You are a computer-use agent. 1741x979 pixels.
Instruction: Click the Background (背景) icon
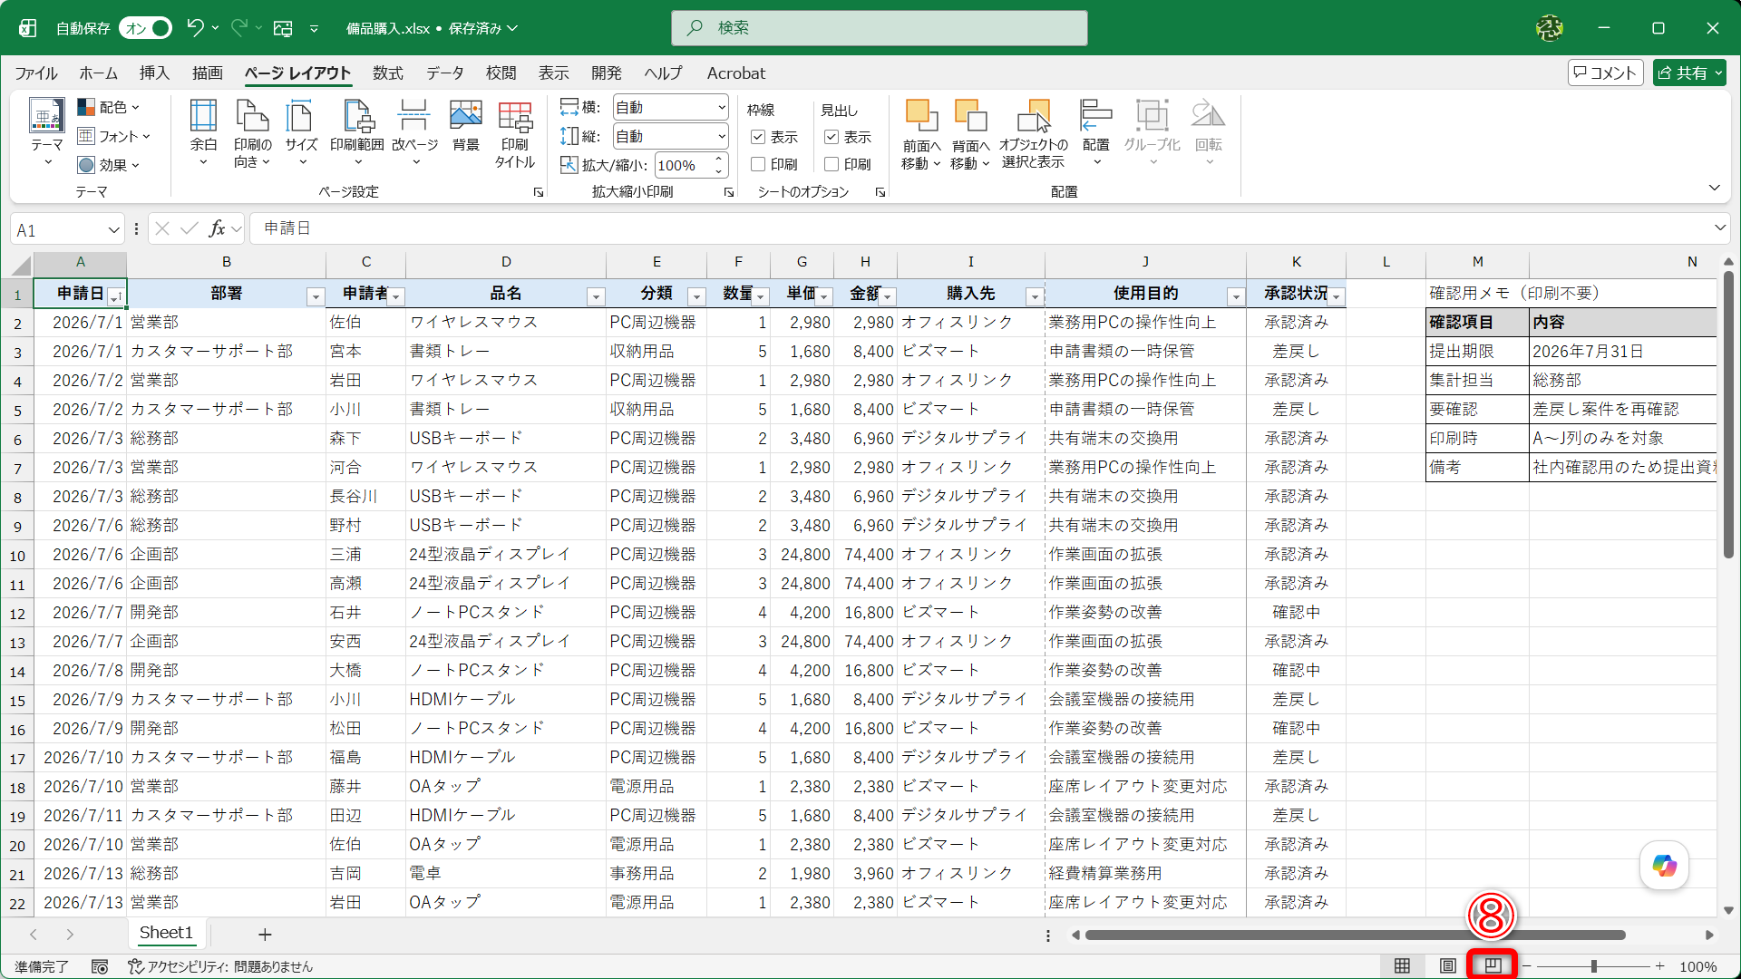pos(465,125)
